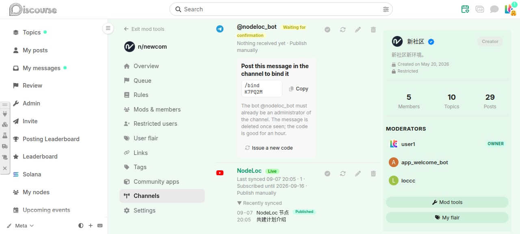Screen dimensions: 520x234
Task: Copy the /bind code
Action: (299, 89)
